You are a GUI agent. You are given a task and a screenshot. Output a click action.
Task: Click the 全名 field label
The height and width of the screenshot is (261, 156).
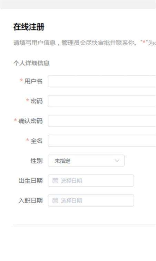point(37,141)
